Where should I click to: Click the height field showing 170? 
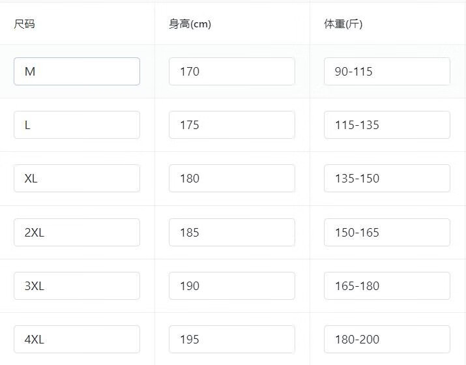click(231, 72)
